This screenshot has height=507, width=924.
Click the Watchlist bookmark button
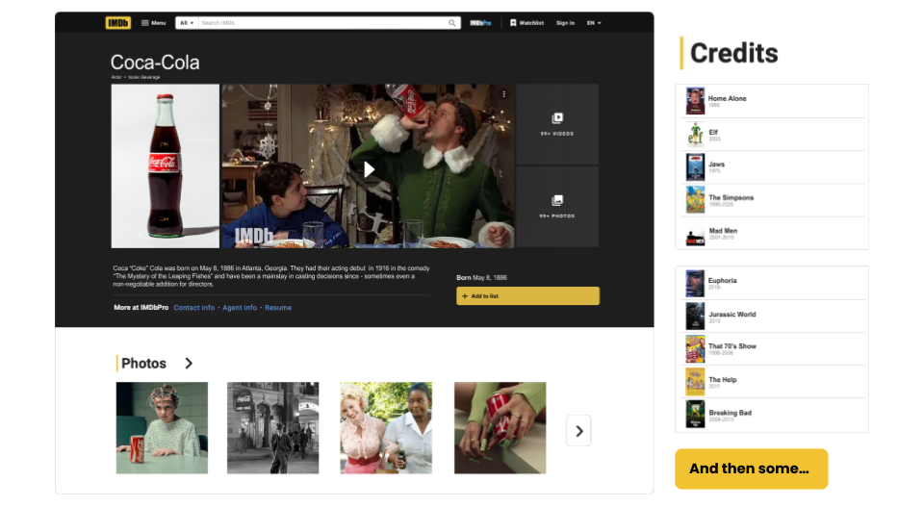pos(526,23)
